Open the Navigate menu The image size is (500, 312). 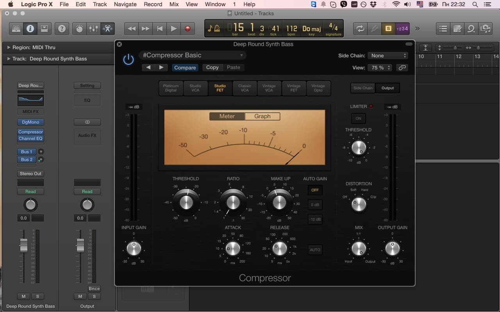(125, 4)
